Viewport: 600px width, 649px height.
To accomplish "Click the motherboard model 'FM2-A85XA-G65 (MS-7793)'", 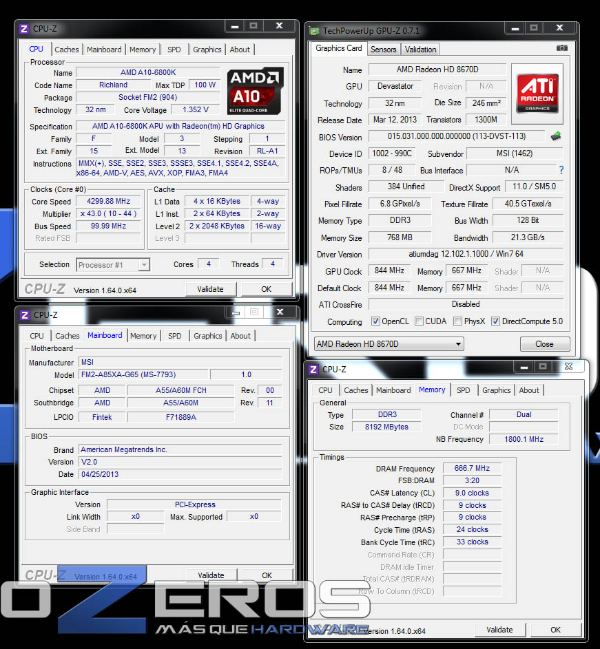I will (x=143, y=374).
